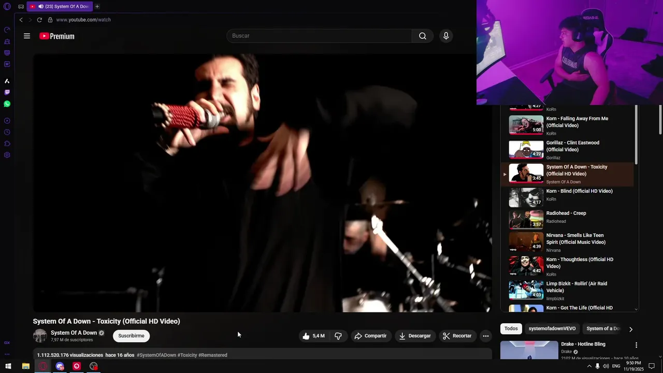Click the Suscribirme button

(131, 336)
